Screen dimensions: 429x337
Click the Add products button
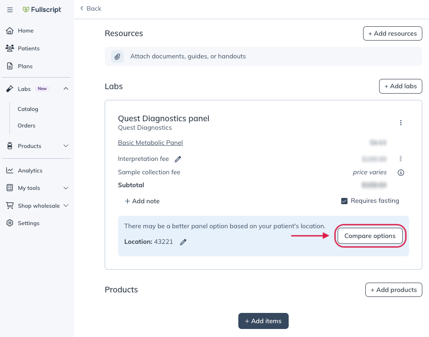pos(393,290)
